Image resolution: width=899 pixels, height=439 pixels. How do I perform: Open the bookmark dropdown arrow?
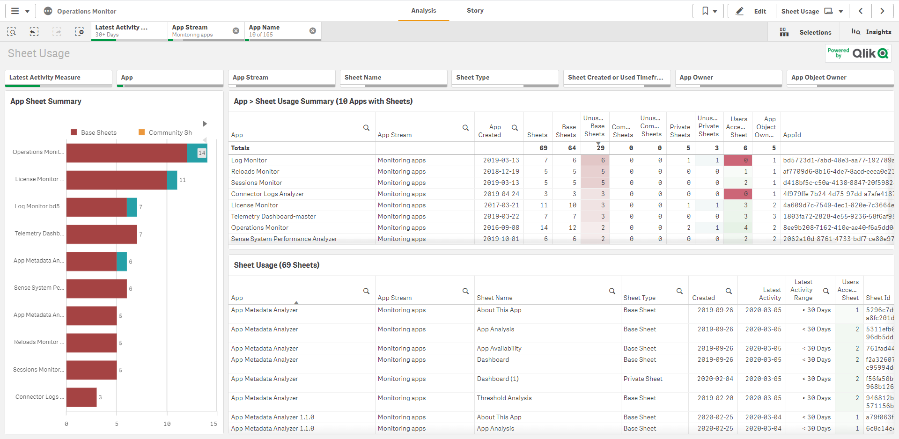[x=715, y=11]
